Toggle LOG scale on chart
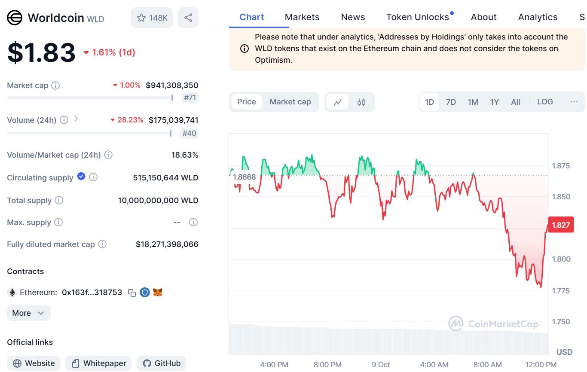The width and height of the screenshot is (587, 372). click(545, 102)
